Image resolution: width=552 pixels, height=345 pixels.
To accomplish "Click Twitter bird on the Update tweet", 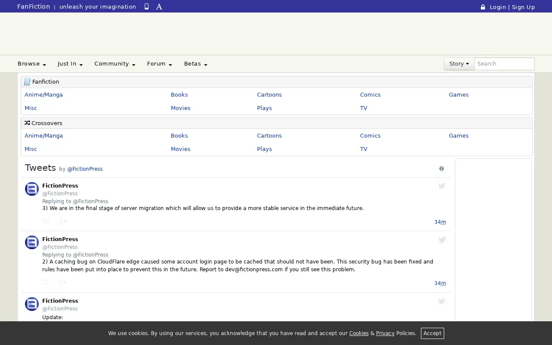I will [x=442, y=301].
